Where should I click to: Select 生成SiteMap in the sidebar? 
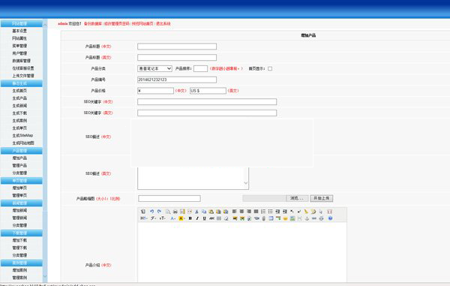coord(22,135)
